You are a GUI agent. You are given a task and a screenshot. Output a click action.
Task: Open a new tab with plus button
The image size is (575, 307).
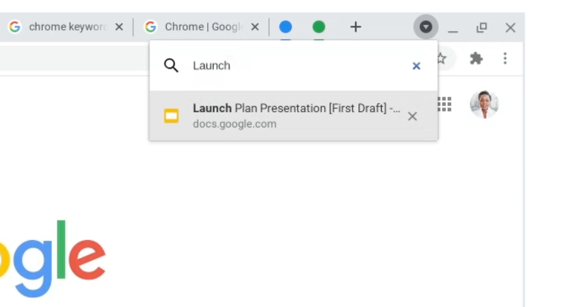356,27
